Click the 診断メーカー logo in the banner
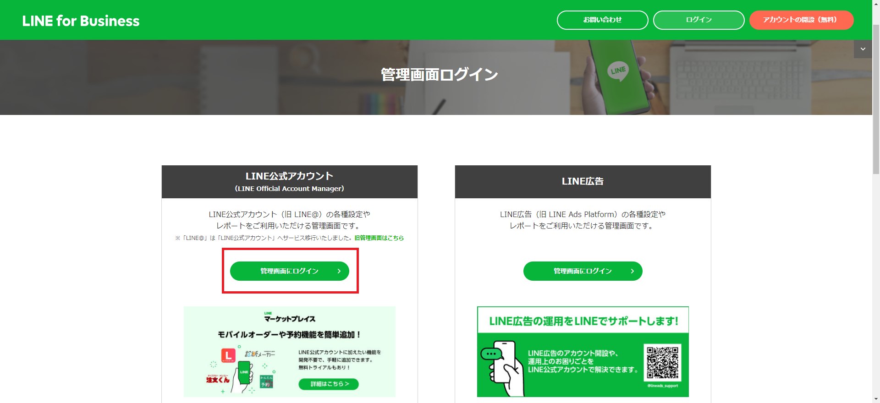 [x=260, y=354]
